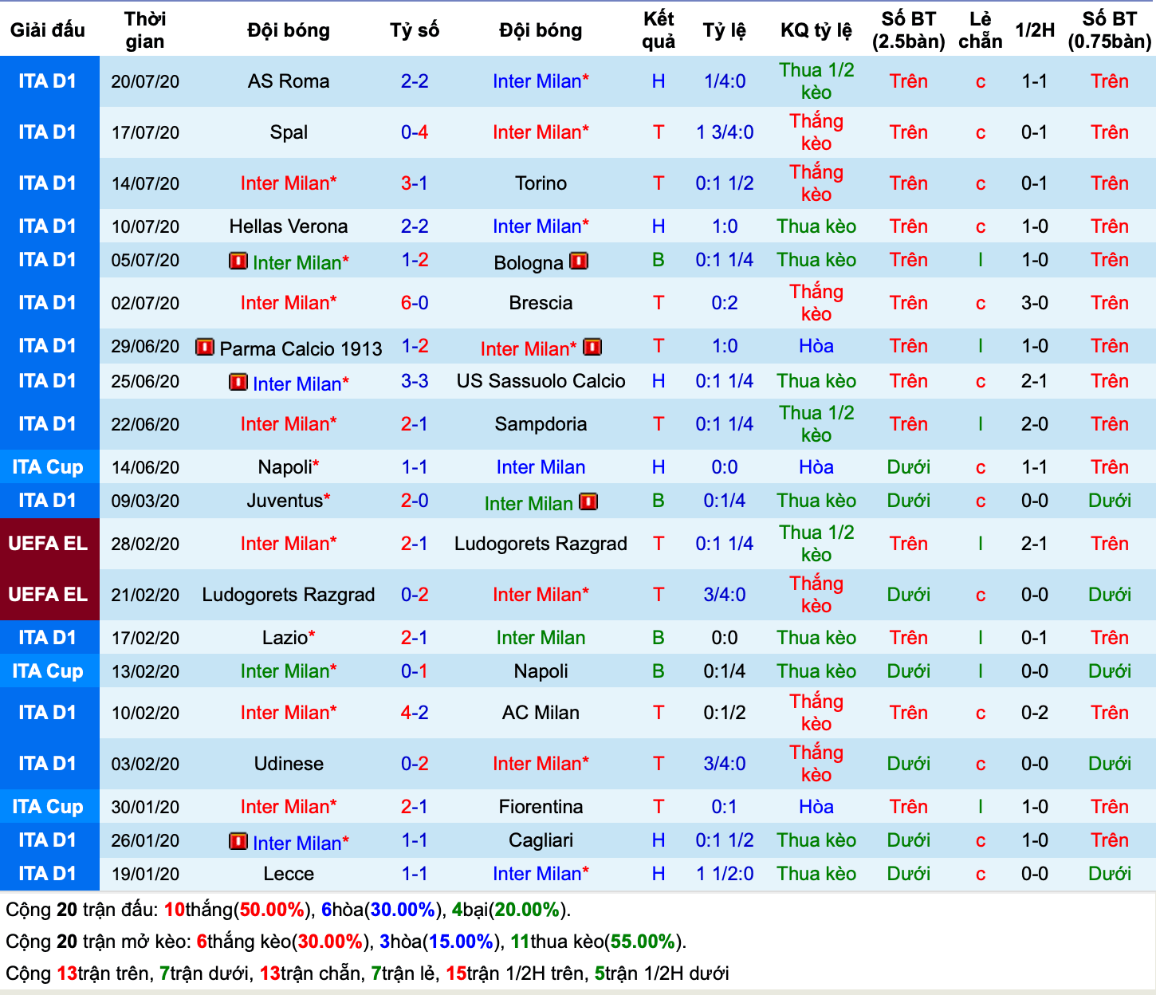
Task: Click the summary line 'Cộng 13trận trên'
Action: (x=368, y=973)
